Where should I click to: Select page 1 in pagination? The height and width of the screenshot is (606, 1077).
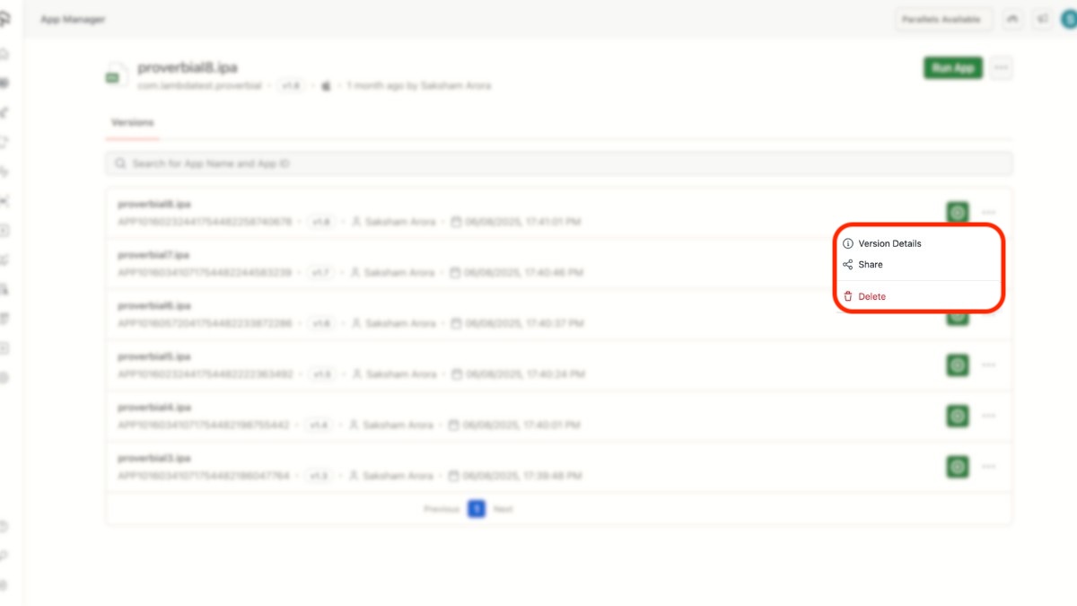(x=477, y=509)
